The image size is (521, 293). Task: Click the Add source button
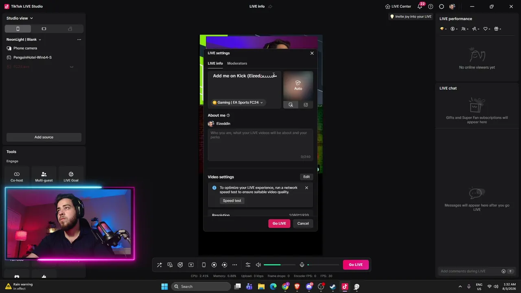coord(44,137)
